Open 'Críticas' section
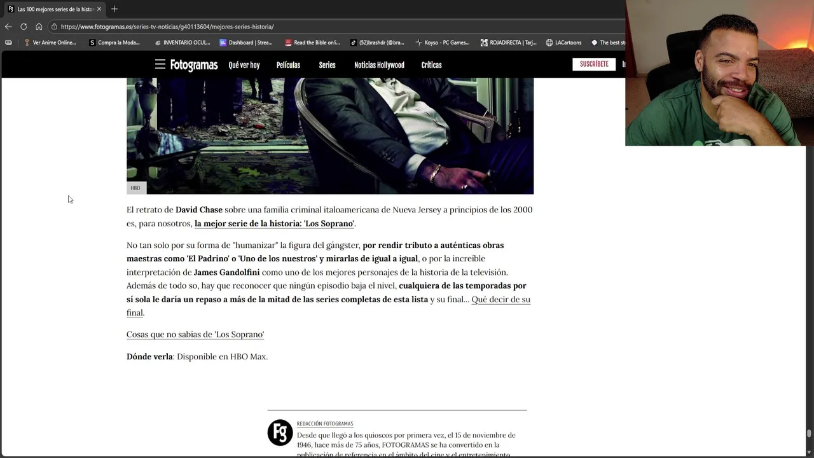 431,65
